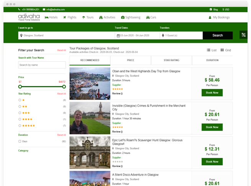This screenshot has height=186, width=251.
Task: Select the five-star rating filter
Action: (x=20, y=126)
